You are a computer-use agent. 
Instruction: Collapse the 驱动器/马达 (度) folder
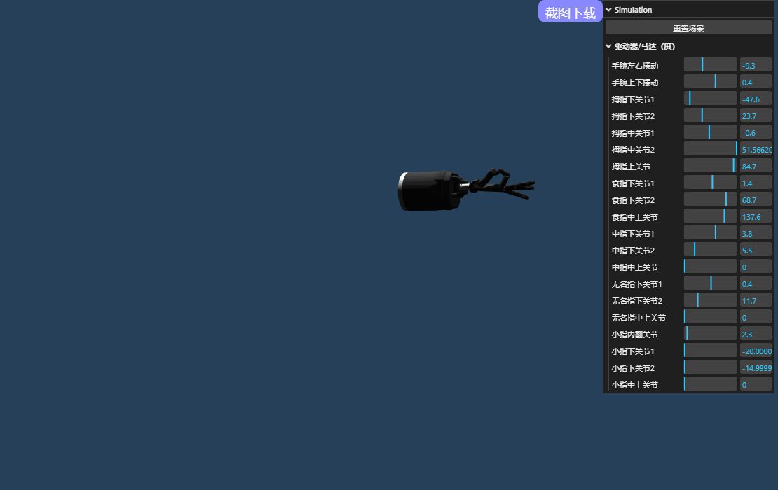[608, 46]
